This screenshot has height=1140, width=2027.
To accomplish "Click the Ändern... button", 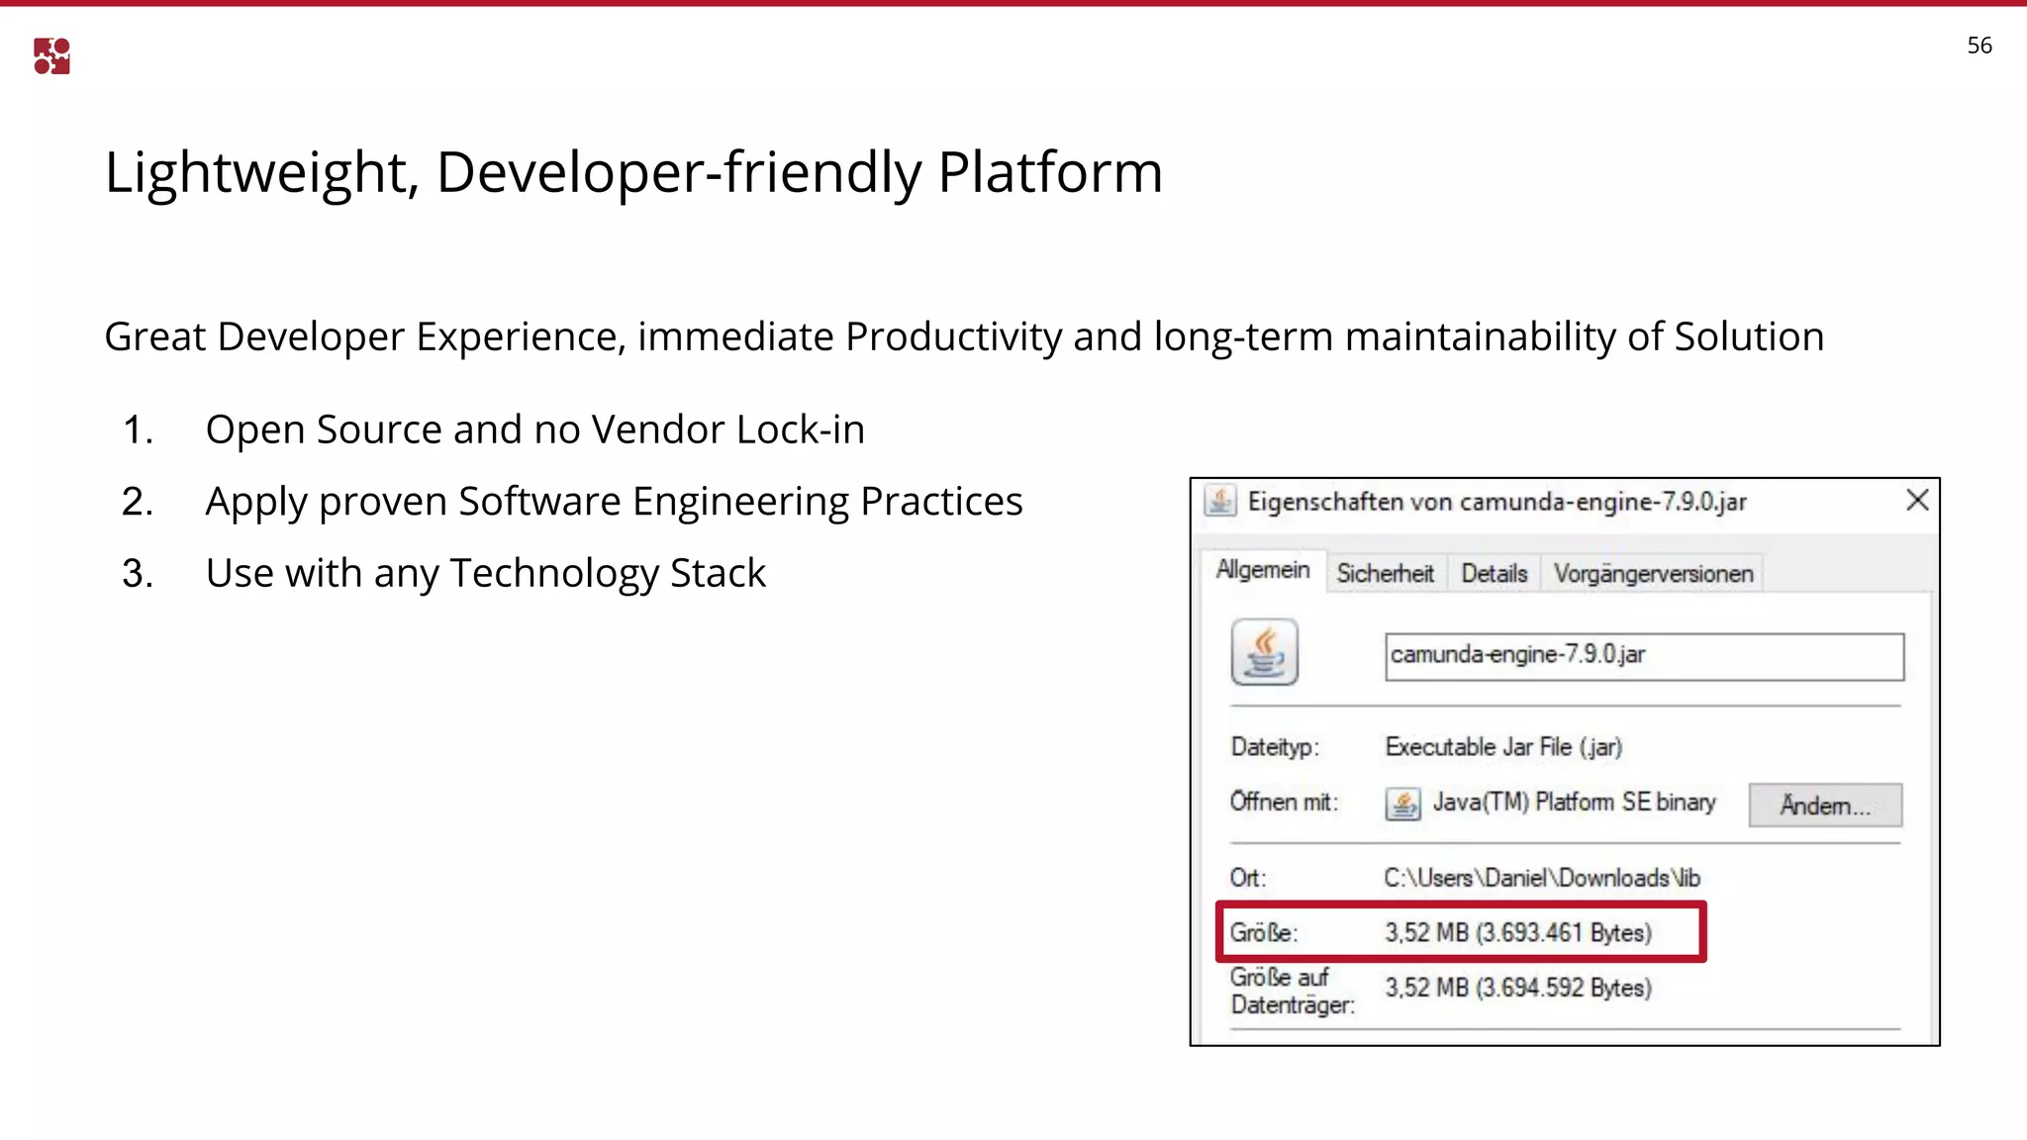I will point(1825,805).
